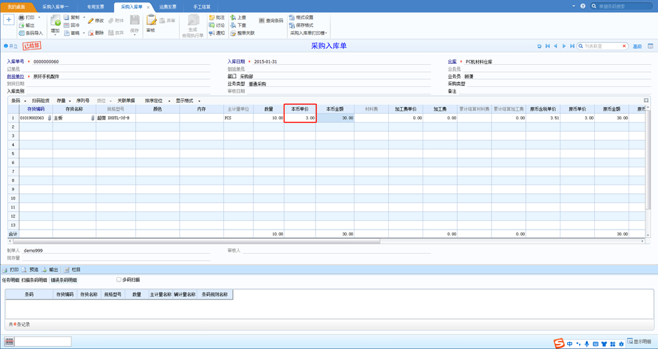Image resolution: width=658 pixels, height=349 pixels.
Task: Click the plus quick-add icon in the top toolbar
Action: pyautogui.click(x=9, y=20)
